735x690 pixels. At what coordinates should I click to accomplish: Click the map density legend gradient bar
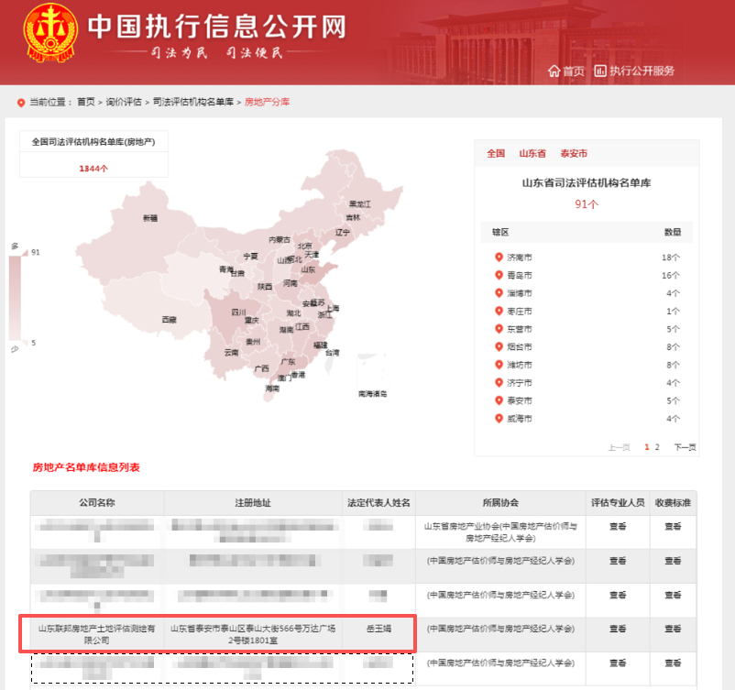(15, 298)
